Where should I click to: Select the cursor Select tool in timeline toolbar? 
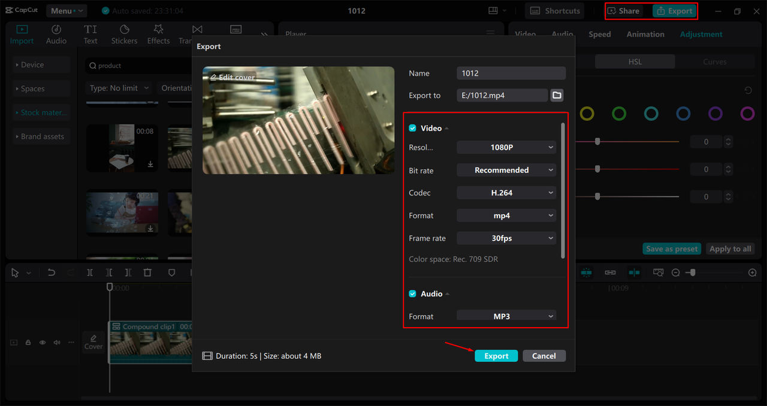pos(16,273)
